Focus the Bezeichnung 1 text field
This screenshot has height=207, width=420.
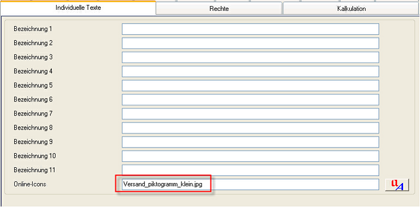tap(251, 29)
